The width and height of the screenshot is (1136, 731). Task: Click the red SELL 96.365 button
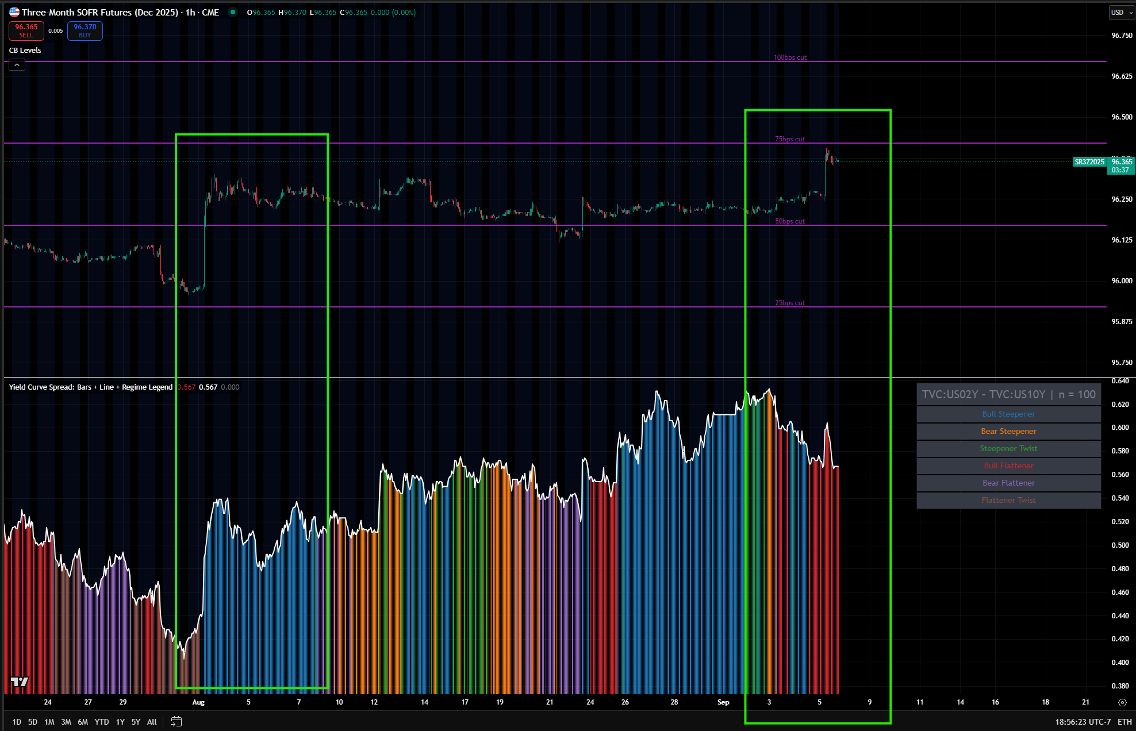point(26,30)
